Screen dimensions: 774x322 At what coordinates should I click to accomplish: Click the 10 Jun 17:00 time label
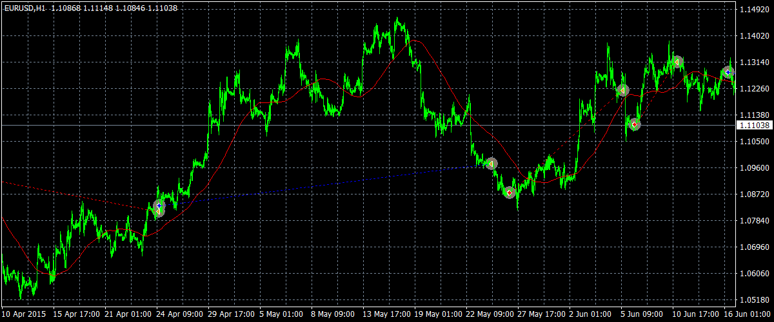[695, 315]
